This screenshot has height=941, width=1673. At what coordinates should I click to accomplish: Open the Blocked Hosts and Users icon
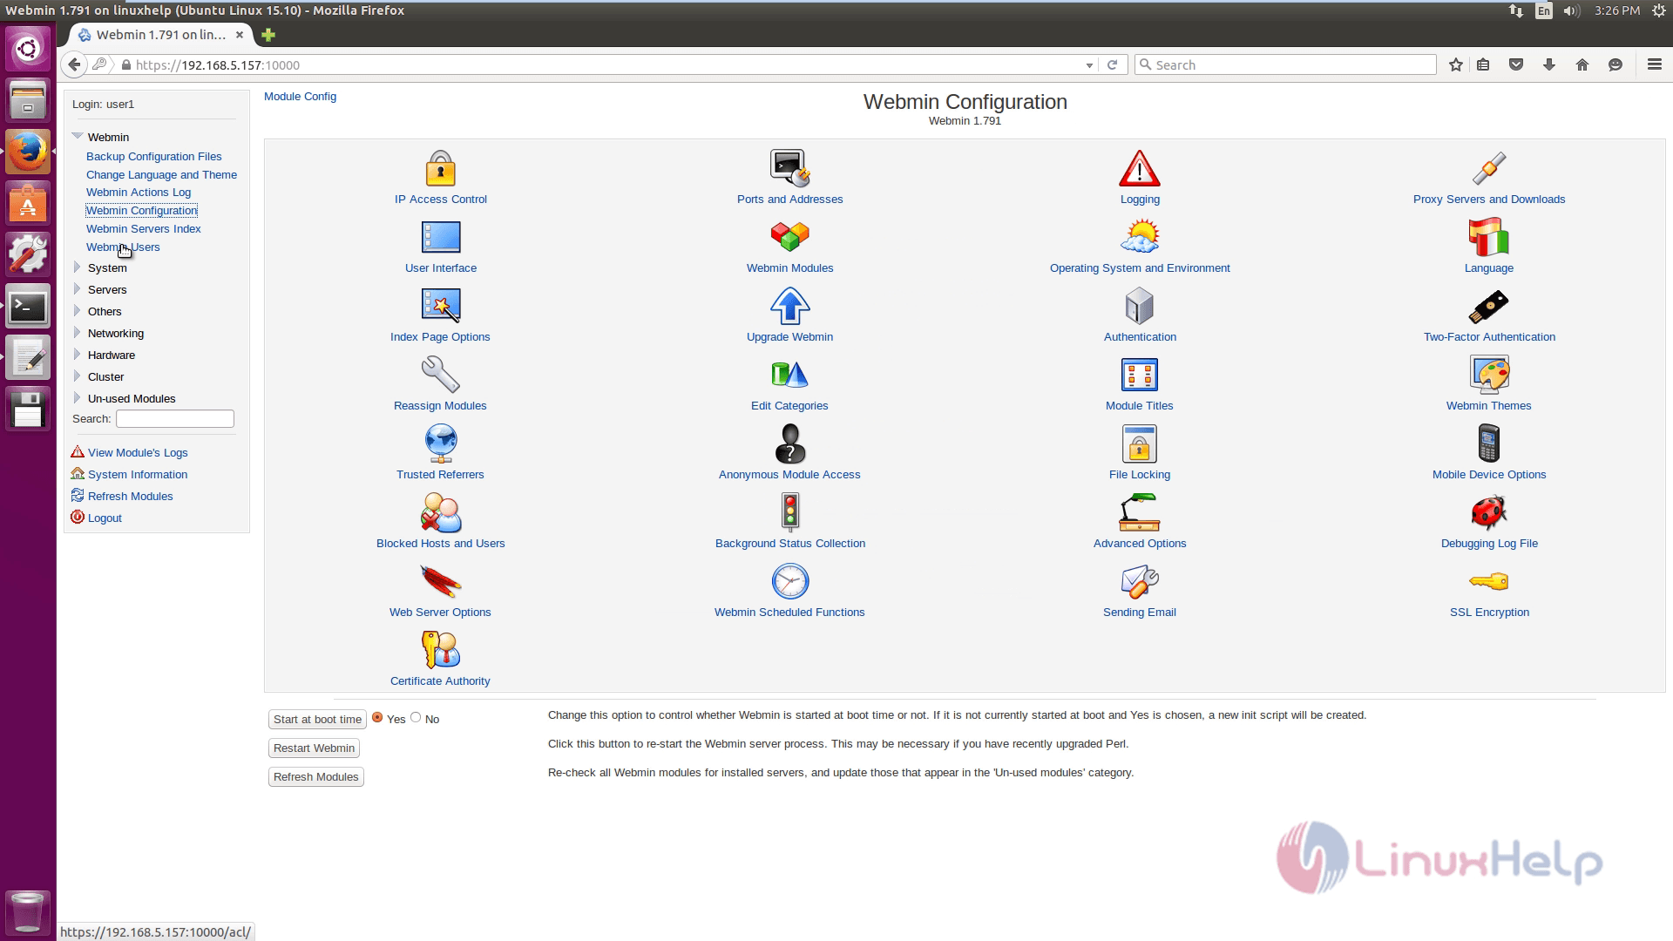tap(440, 512)
